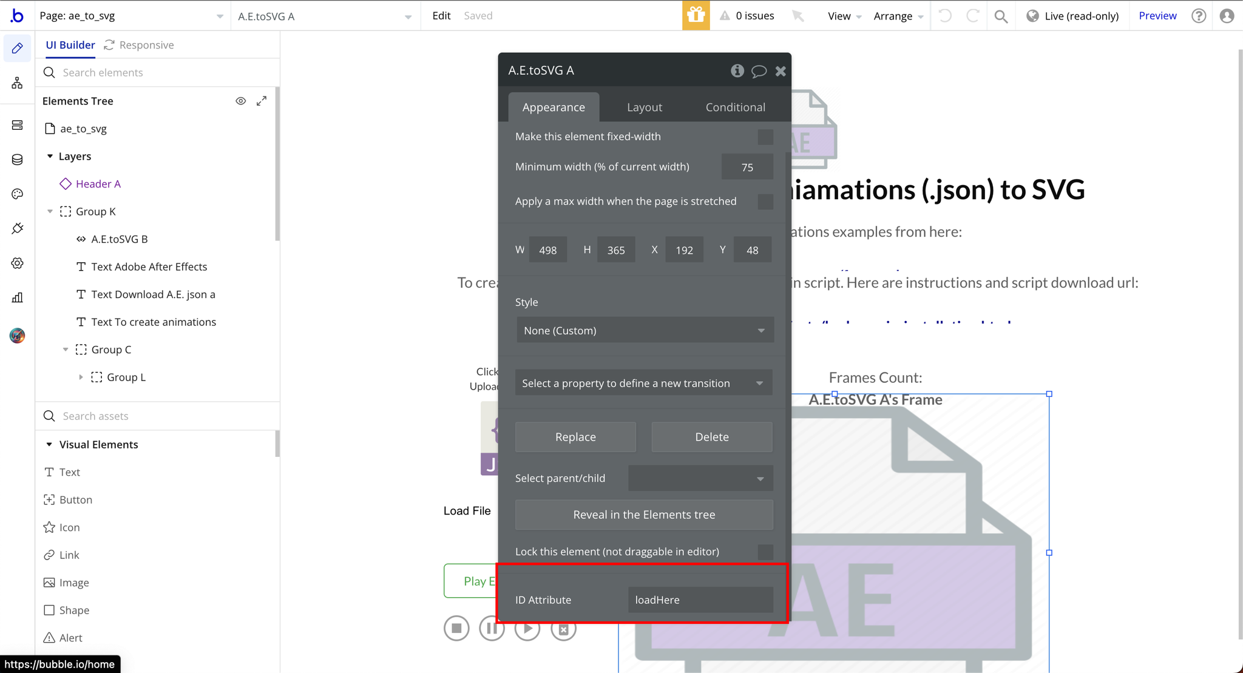1243x673 pixels.
Task: Select Header A in the Elements Tree
Action: coord(98,184)
